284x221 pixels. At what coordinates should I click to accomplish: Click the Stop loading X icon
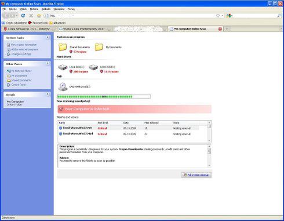31,16
